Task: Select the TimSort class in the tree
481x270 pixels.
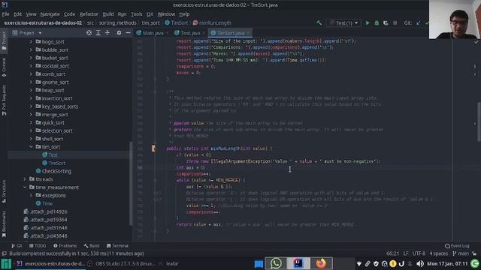Action: click(x=57, y=163)
